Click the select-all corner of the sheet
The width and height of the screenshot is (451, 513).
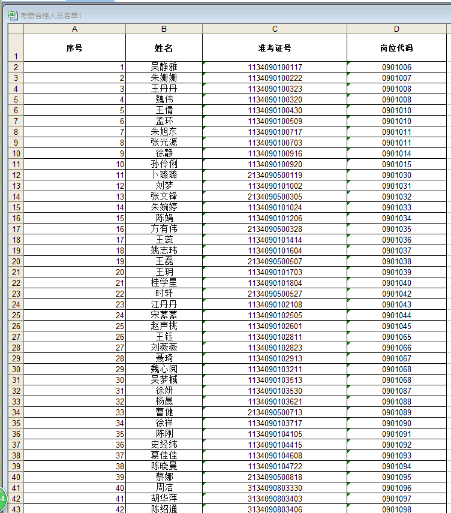click(x=16, y=29)
